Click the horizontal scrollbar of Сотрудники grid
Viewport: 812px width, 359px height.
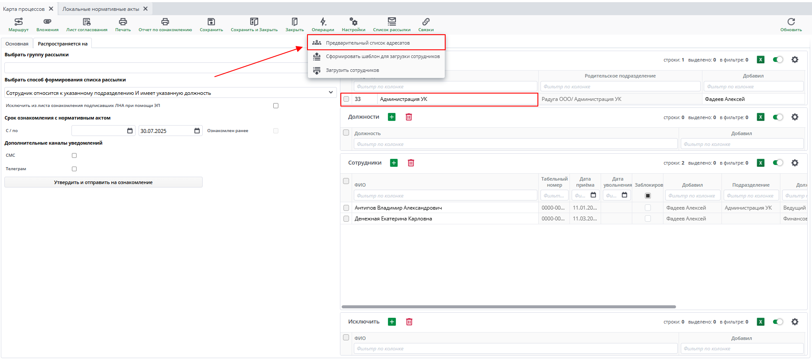(x=509, y=307)
